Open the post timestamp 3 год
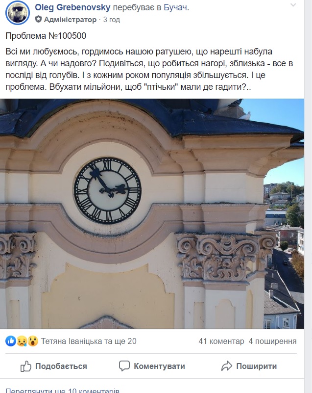 tap(112, 20)
